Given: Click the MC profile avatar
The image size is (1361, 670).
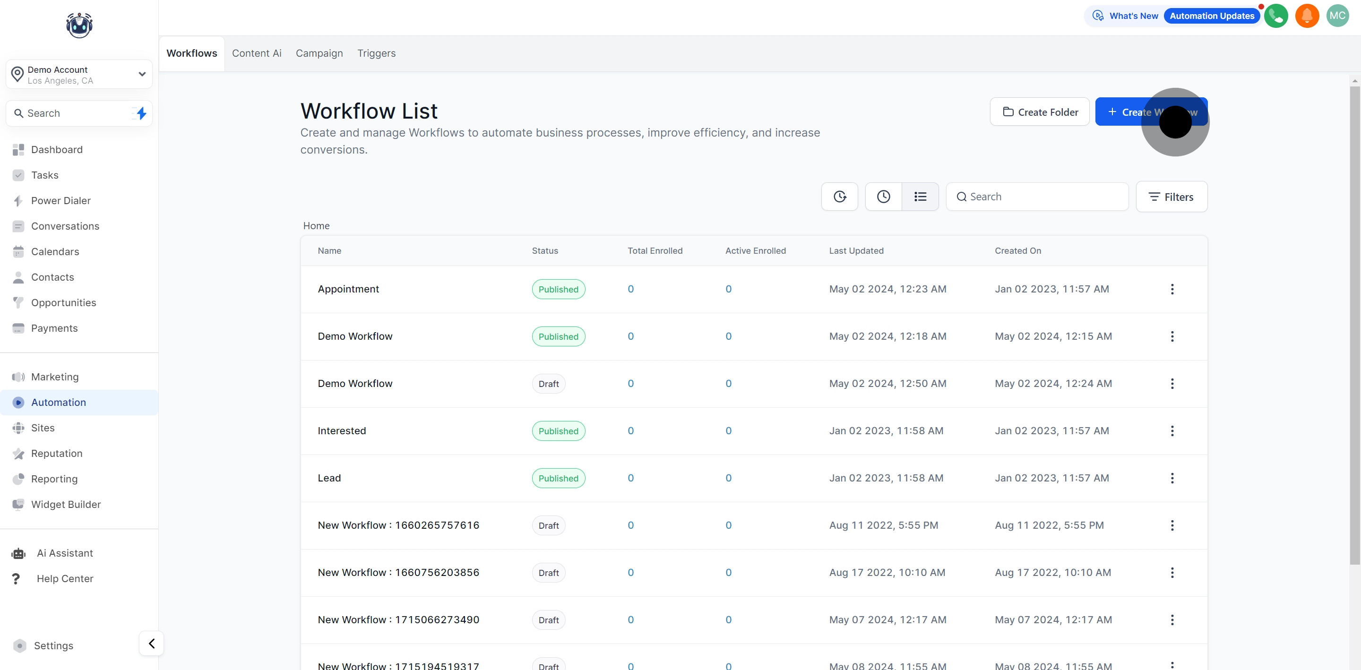Looking at the screenshot, I should click(x=1337, y=16).
